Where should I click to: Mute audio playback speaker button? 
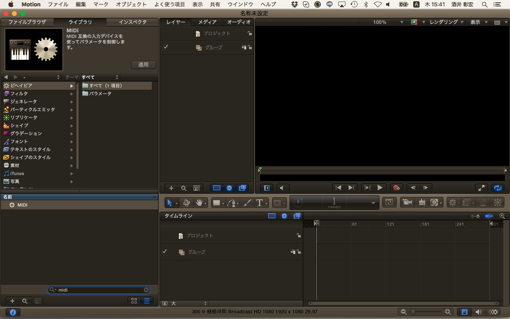click(x=282, y=188)
